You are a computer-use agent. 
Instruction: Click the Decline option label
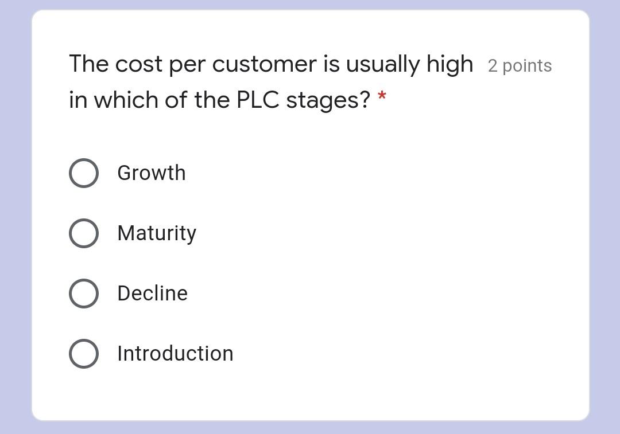(x=152, y=293)
